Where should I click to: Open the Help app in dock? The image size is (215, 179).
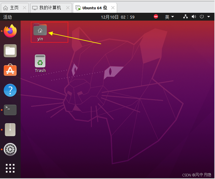pos(10,90)
